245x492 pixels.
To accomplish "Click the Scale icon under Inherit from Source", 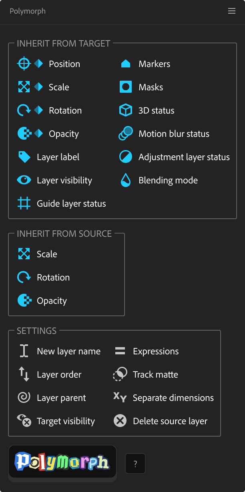I will [x=24, y=254].
